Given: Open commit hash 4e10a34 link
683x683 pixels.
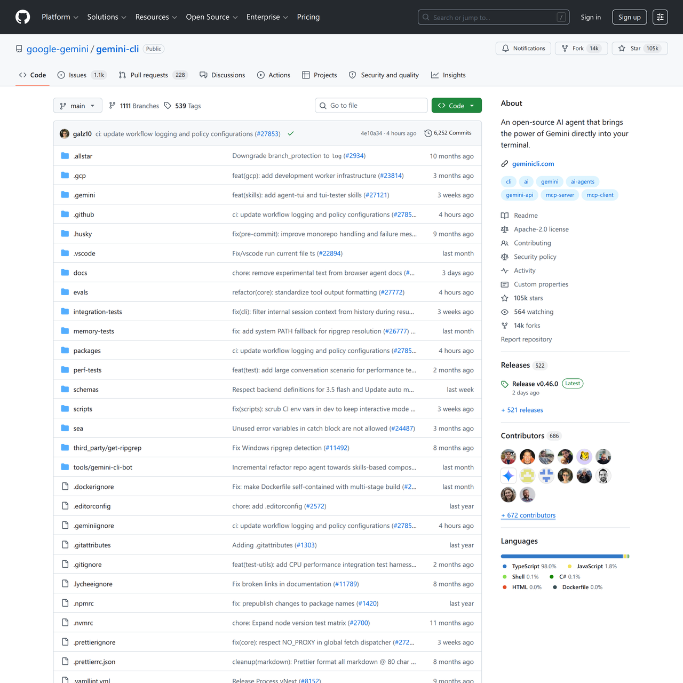Looking at the screenshot, I should (371, 133).
